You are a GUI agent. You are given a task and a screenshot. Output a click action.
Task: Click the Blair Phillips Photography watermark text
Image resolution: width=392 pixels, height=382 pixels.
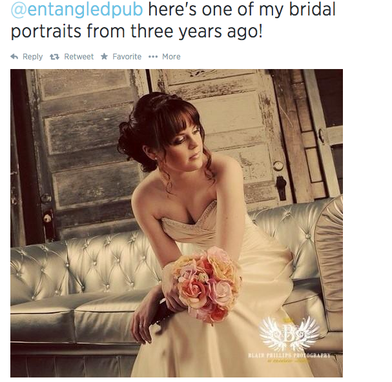[289, 356]
